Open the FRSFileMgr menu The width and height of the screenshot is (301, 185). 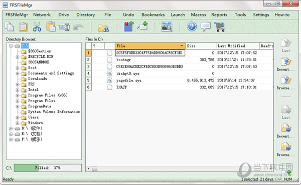tap(17, 14)
